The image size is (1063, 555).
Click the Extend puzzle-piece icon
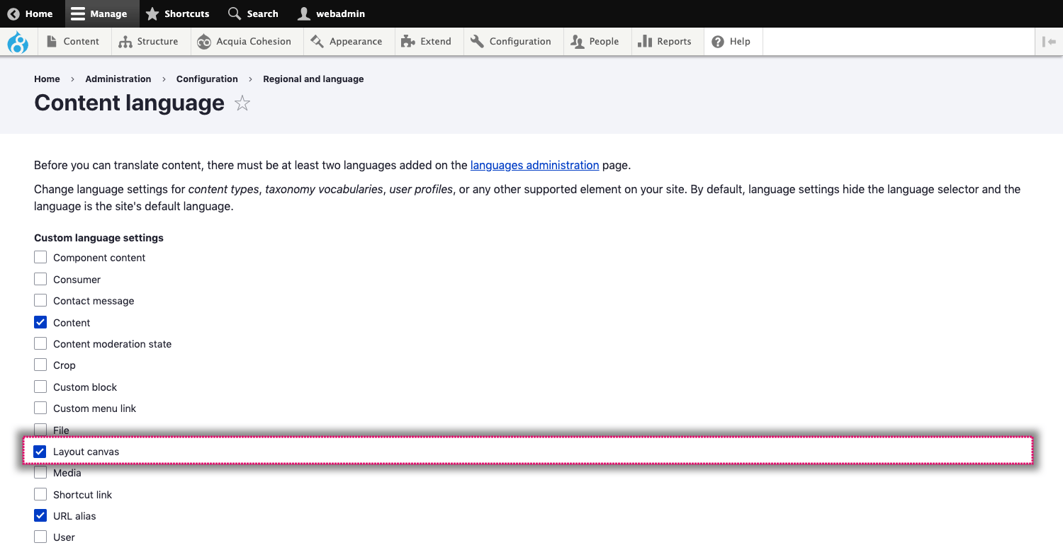407,42
